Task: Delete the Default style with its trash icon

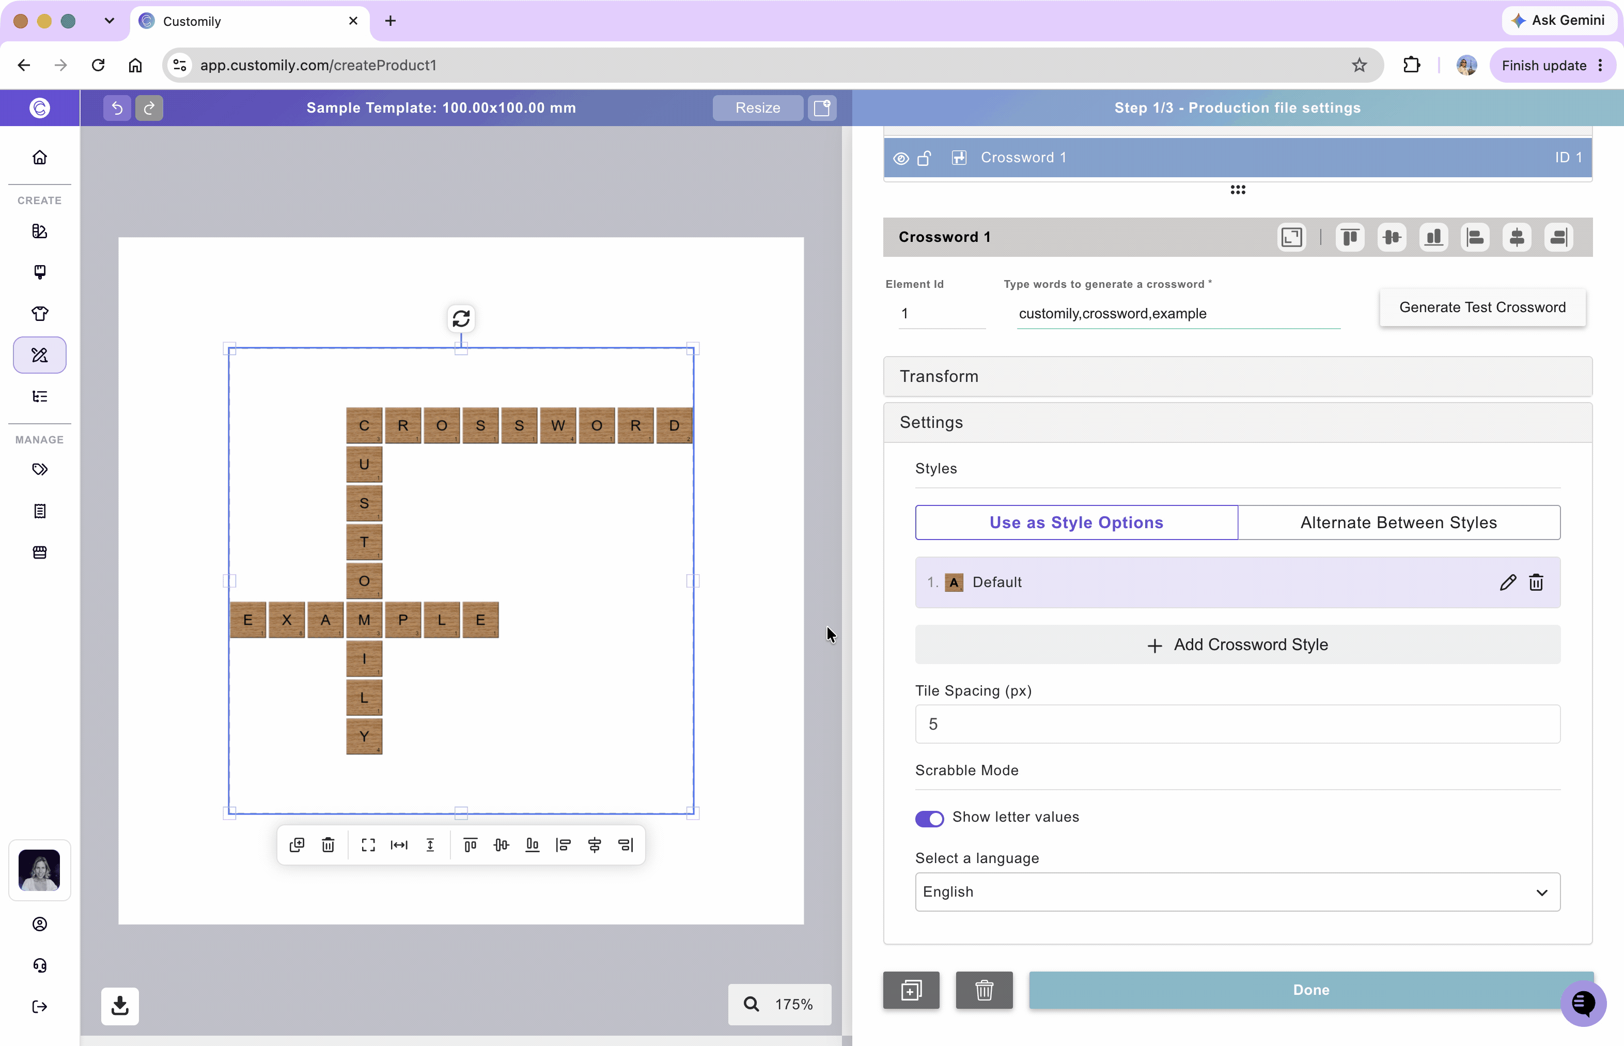Action: point(1536,582)
